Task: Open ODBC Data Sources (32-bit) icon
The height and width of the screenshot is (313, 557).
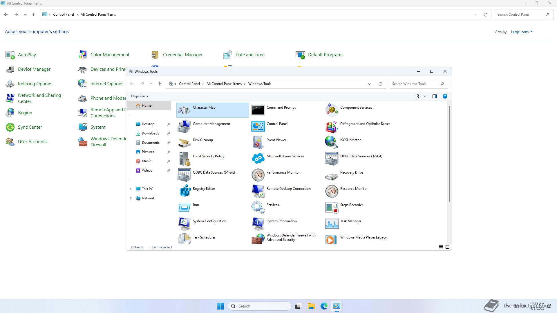Action: click(x=332, y=159)
